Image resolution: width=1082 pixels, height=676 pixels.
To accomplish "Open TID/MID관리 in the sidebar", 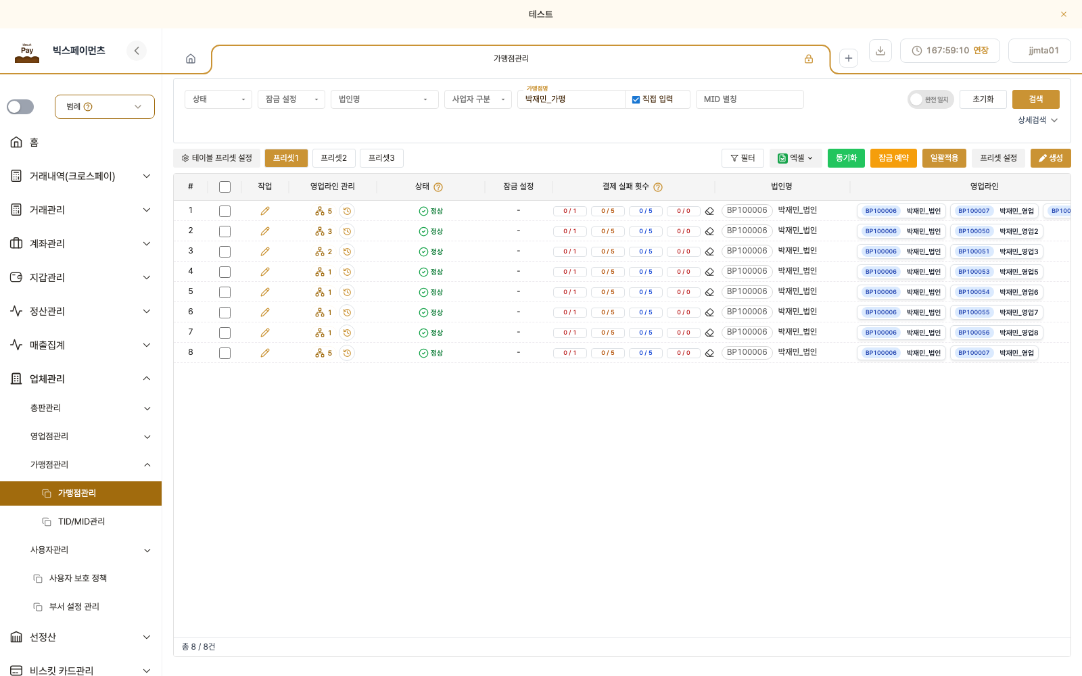I will tap(81, 522).
